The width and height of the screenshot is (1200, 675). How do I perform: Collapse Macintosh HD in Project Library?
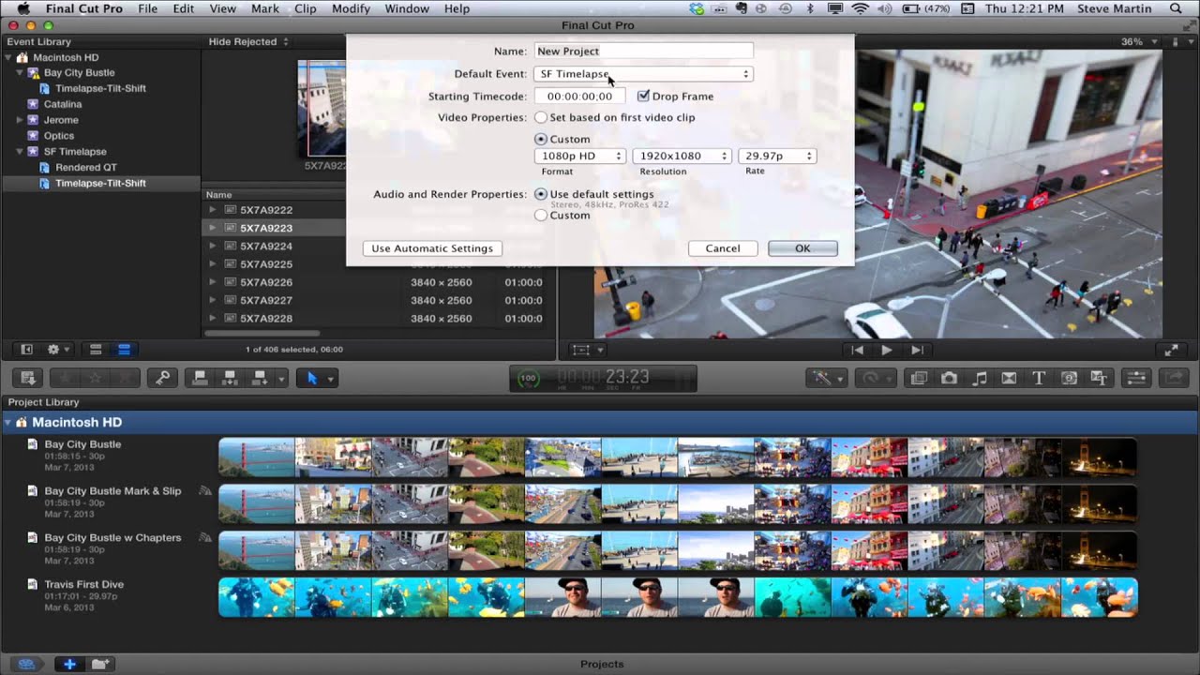pos(8,423)
